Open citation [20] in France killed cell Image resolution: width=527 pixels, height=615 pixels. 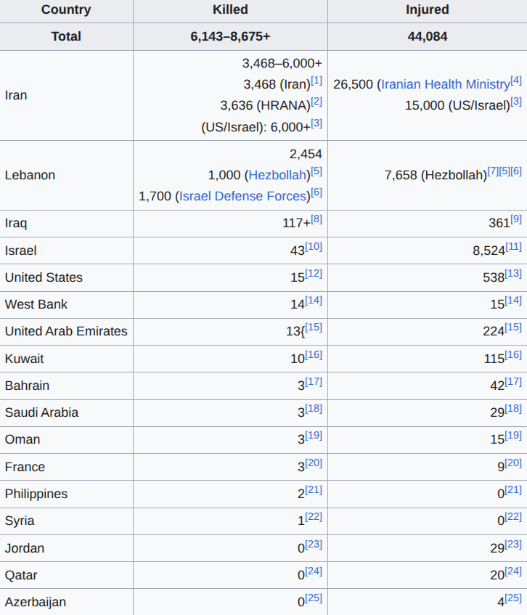314,463
